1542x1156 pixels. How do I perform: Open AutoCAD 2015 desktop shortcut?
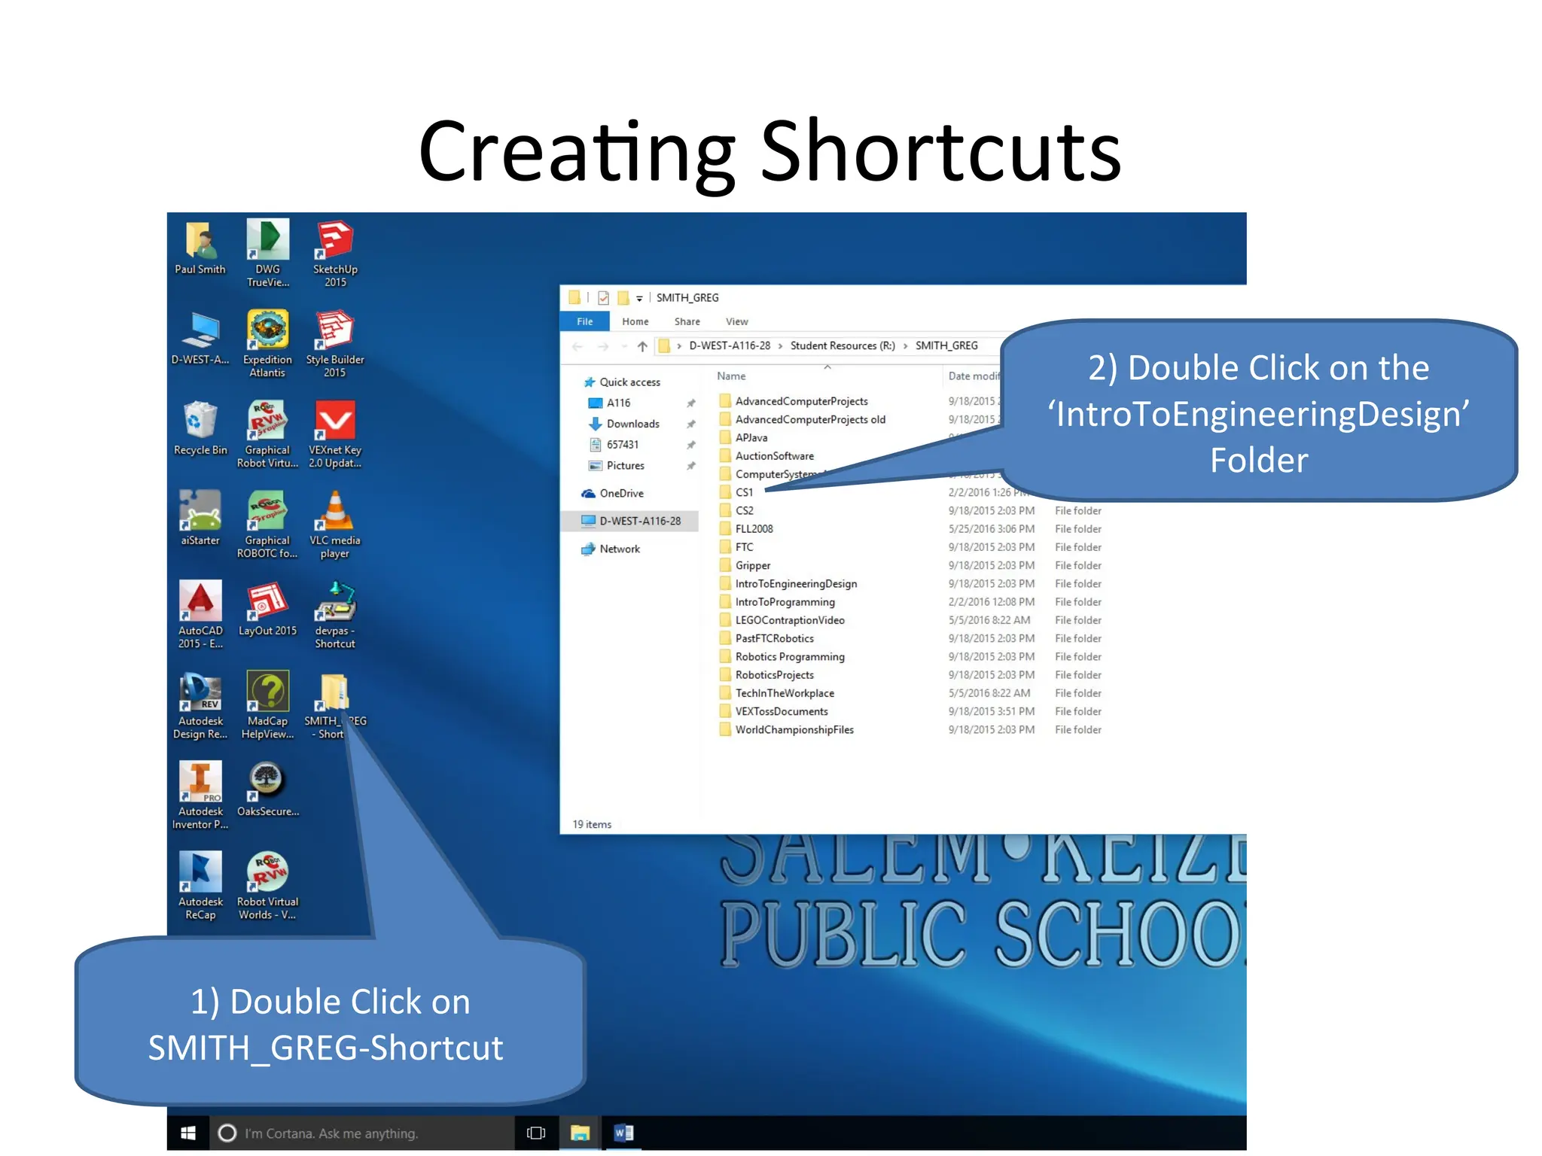(200, 614)
